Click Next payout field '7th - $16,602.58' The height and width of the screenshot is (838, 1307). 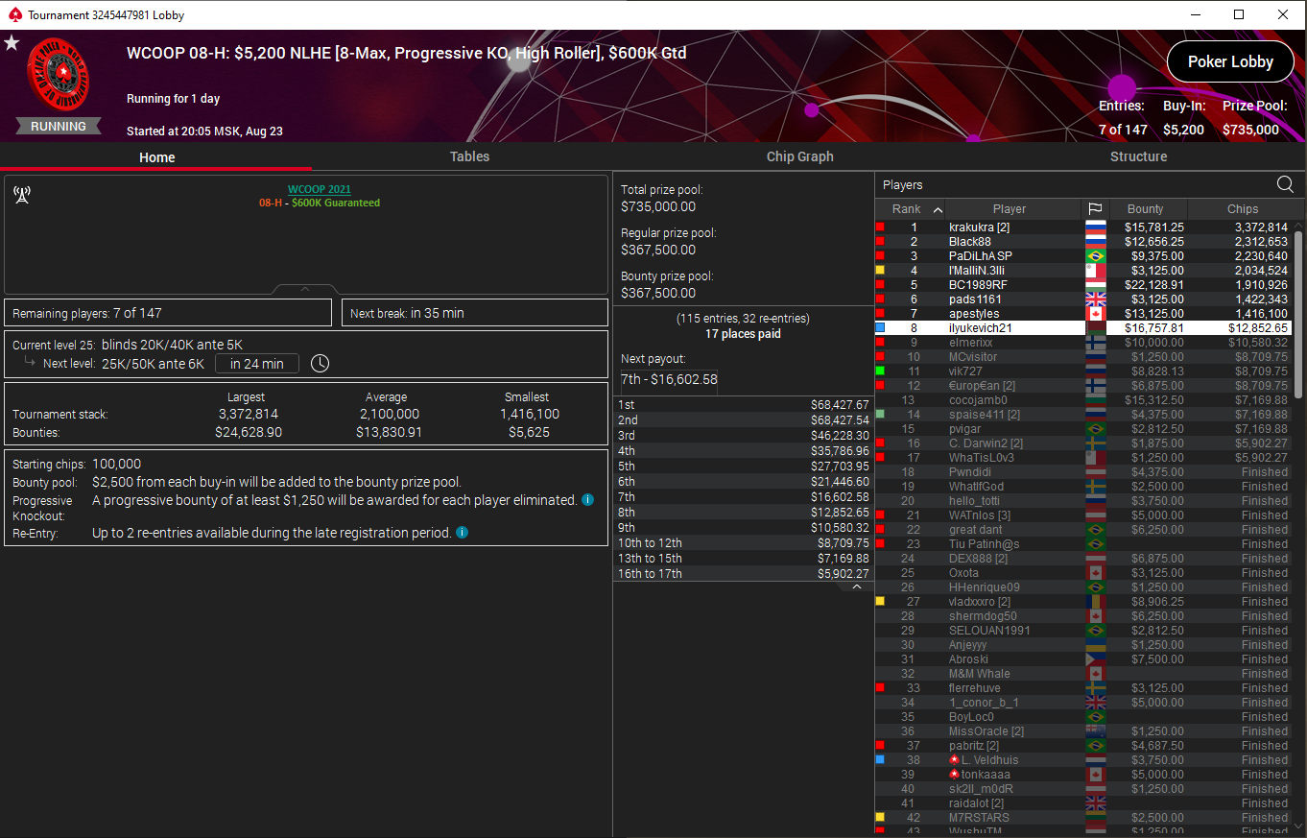pos(668,380)
